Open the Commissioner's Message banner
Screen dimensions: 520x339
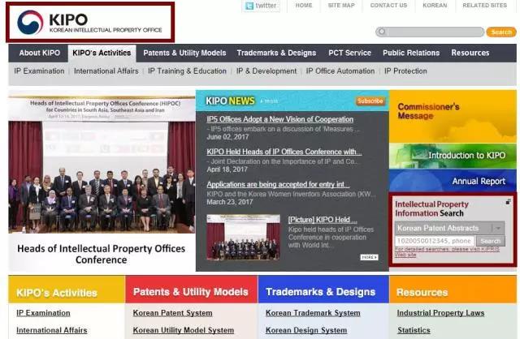pos(453,116)
